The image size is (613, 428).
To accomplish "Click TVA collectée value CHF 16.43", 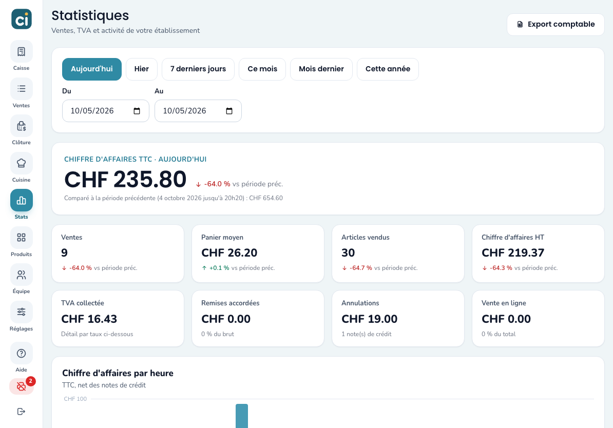I will (89, 319).
